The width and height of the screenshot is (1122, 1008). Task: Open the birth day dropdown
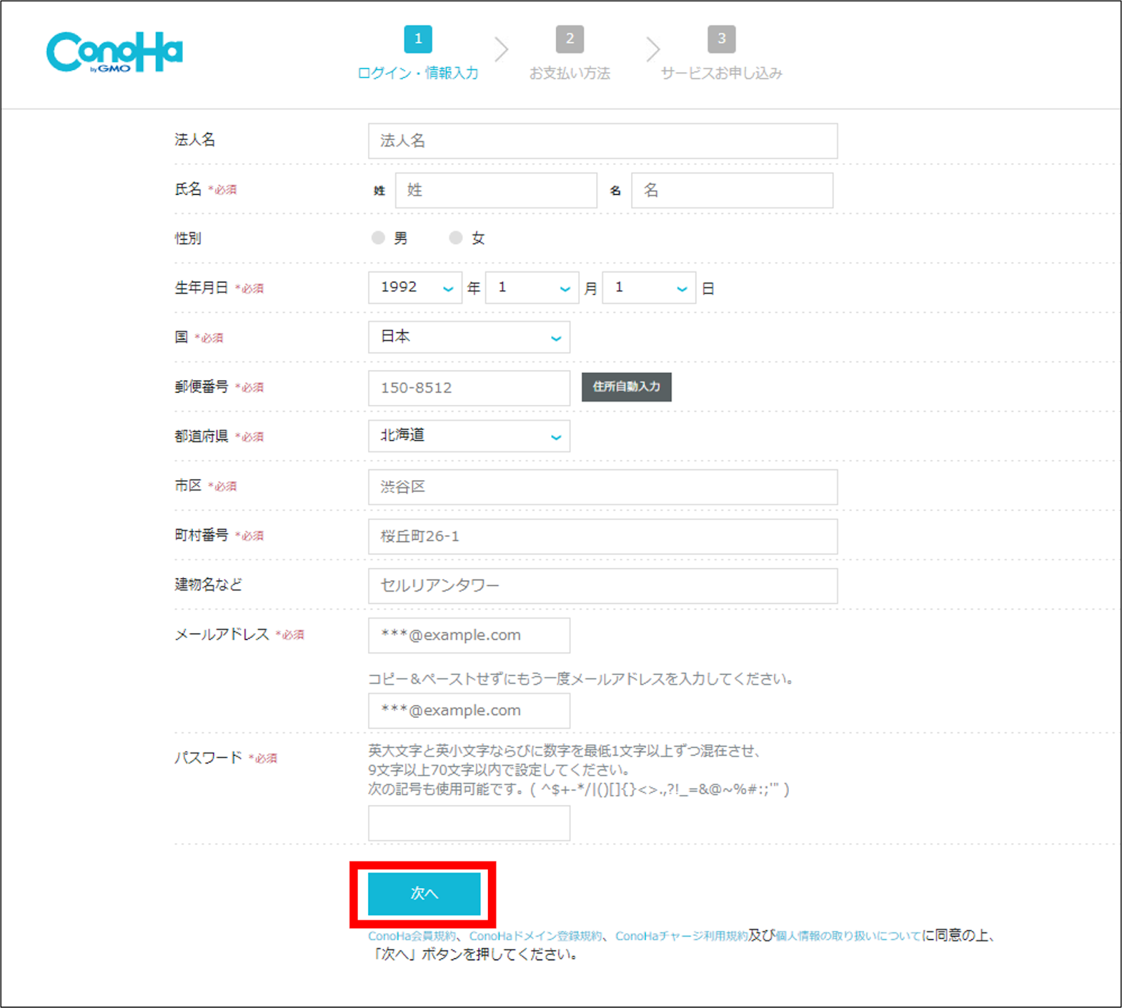point(648,287)
